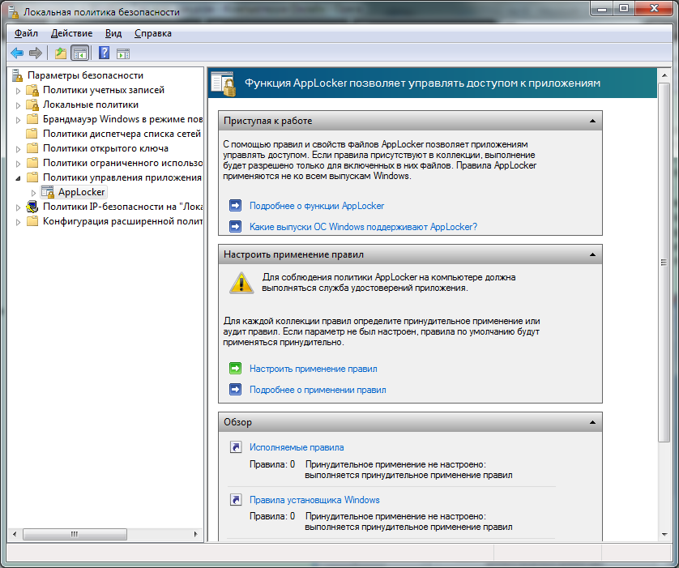Click the details pane scroll down arrow
This screenshot has width=679, height=568.
coord(664,535)
